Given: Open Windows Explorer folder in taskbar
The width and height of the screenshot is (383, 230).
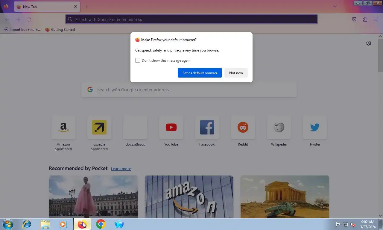Looking at the screenshot, I should (x=45, y=224).
